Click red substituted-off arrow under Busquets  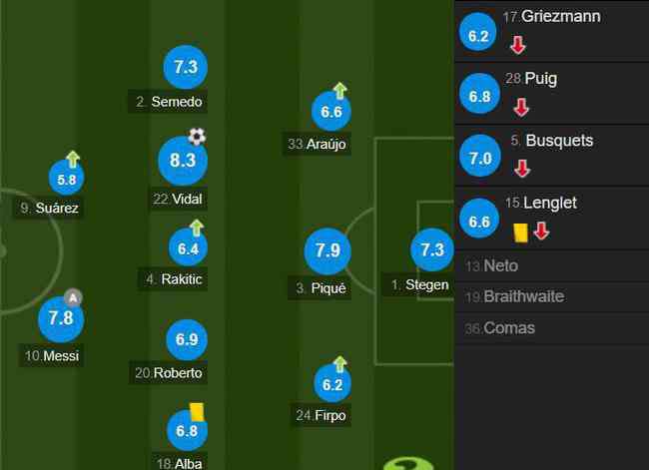[x=521, y=169]
